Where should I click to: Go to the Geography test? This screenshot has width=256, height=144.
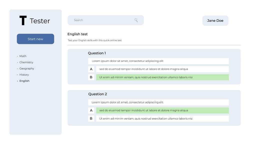click(27, 68)
